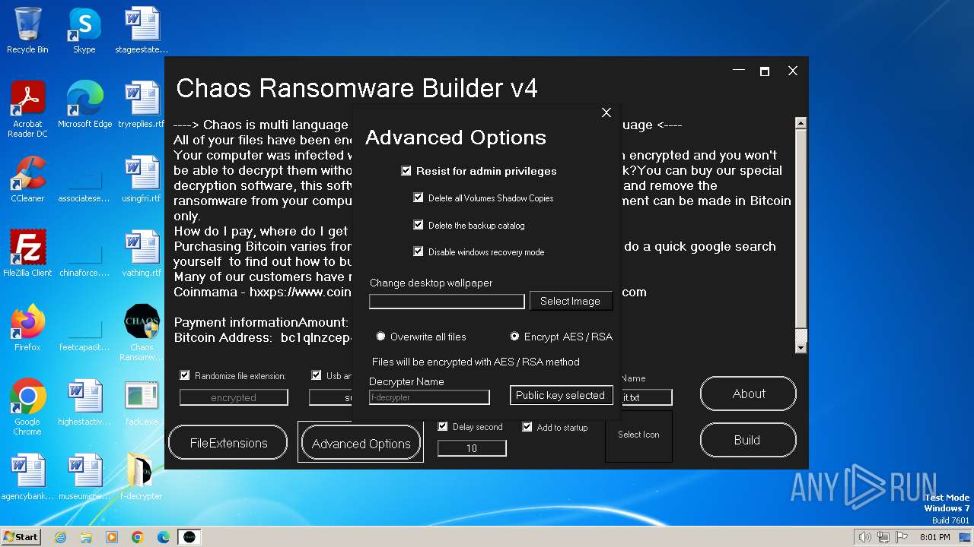
Task: Launch Google Chrome desktop shortcut
Action: [x=27, y=407]
